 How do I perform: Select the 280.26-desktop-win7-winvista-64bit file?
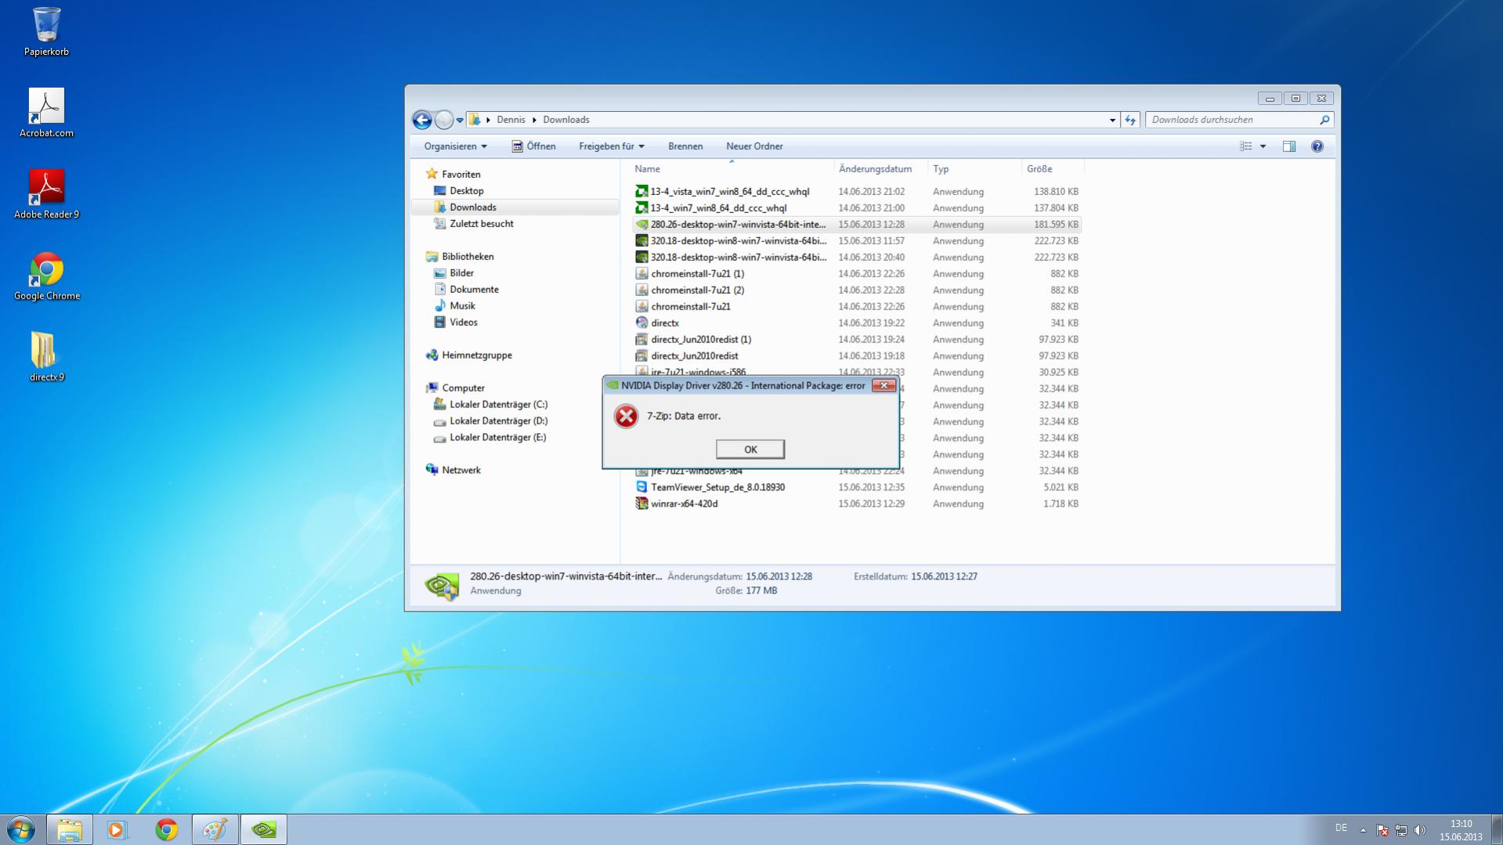point(856,225)
